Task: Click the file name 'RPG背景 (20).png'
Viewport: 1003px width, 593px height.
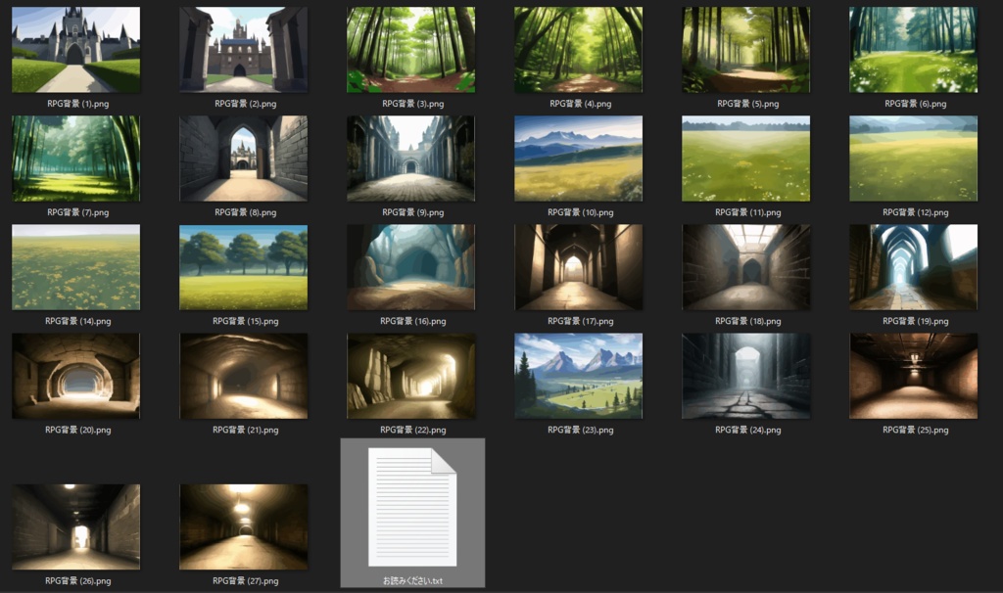Action: (78, 430)
